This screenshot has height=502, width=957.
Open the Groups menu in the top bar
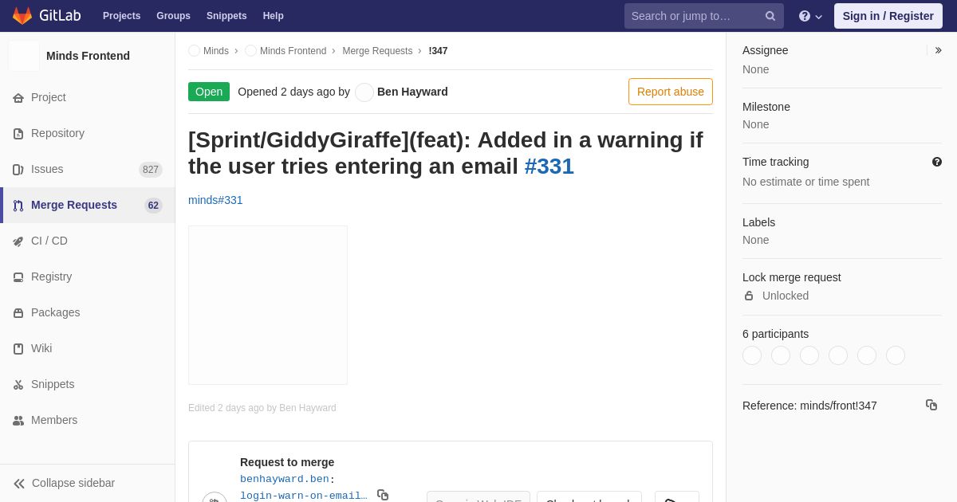click(173, 16)
